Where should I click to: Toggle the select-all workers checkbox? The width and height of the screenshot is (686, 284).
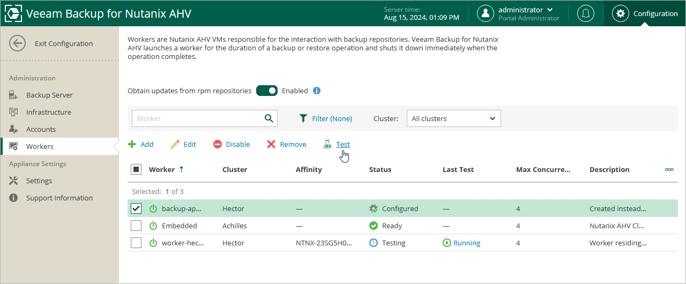pos(136,169)
